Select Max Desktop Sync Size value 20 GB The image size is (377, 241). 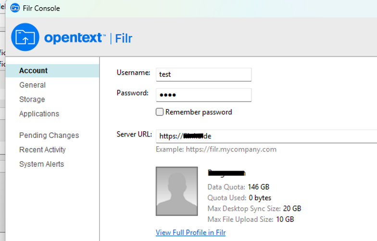(x=292, y=208)
